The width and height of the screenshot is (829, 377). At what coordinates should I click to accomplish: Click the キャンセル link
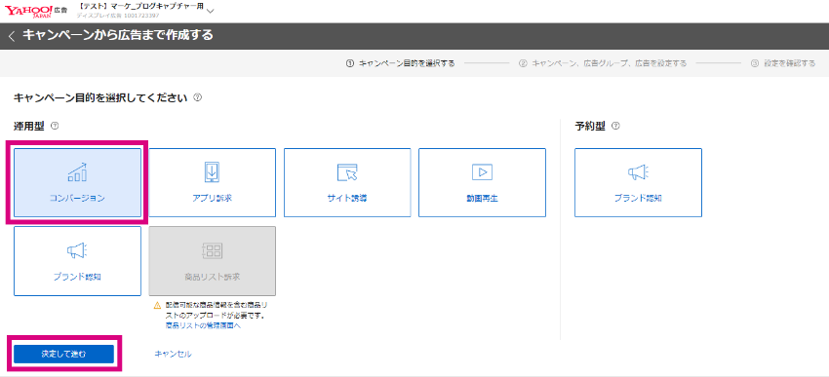click(x=173, y=354)
